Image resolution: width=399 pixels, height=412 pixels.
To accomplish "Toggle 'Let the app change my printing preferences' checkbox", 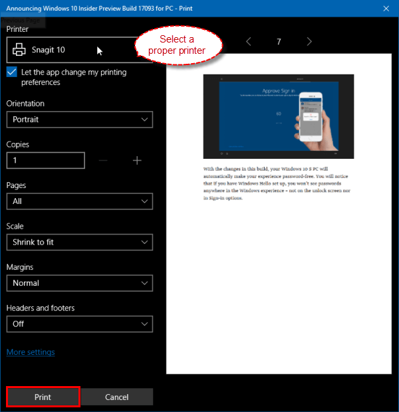I will pyautogui.click(x=12, y=72).
